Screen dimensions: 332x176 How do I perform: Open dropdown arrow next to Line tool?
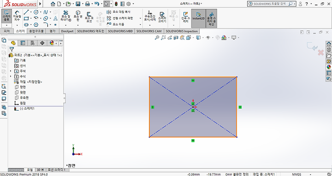31,12
